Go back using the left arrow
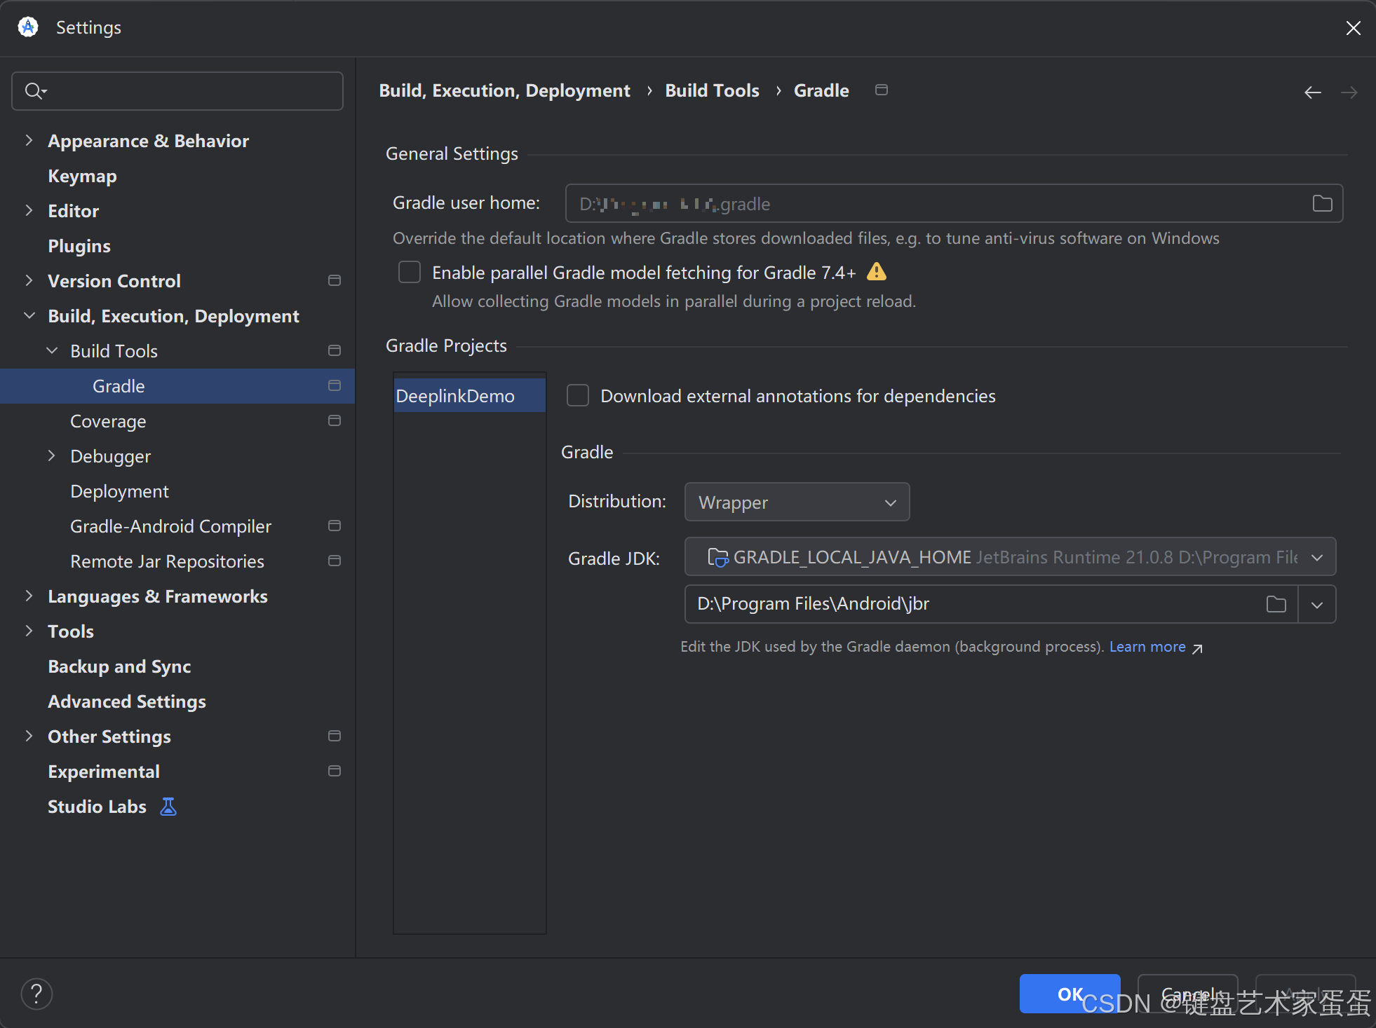The height and width of the screenshot is (1028, 1376). coord(1313,92)
